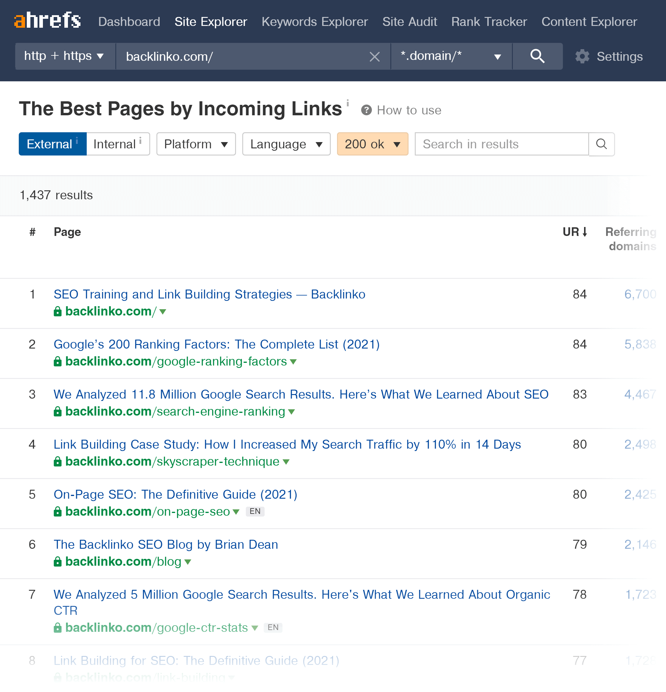This screenshot has width=666, height=692.
Task: Click referring domains value 6,700
Action: point(640,294)
